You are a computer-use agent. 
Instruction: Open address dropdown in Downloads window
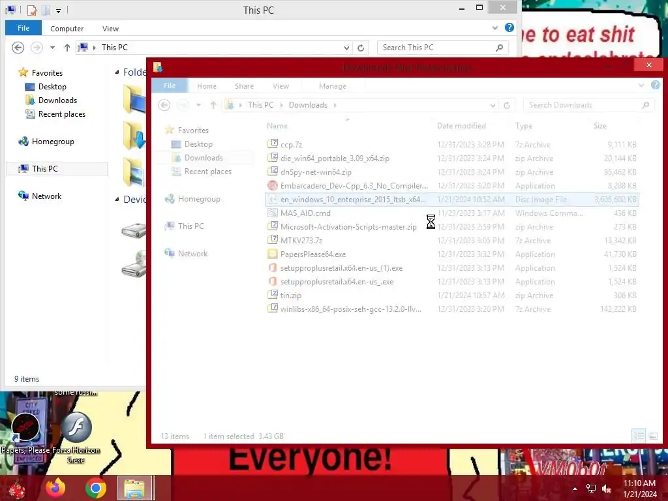(x=493, y=105)
